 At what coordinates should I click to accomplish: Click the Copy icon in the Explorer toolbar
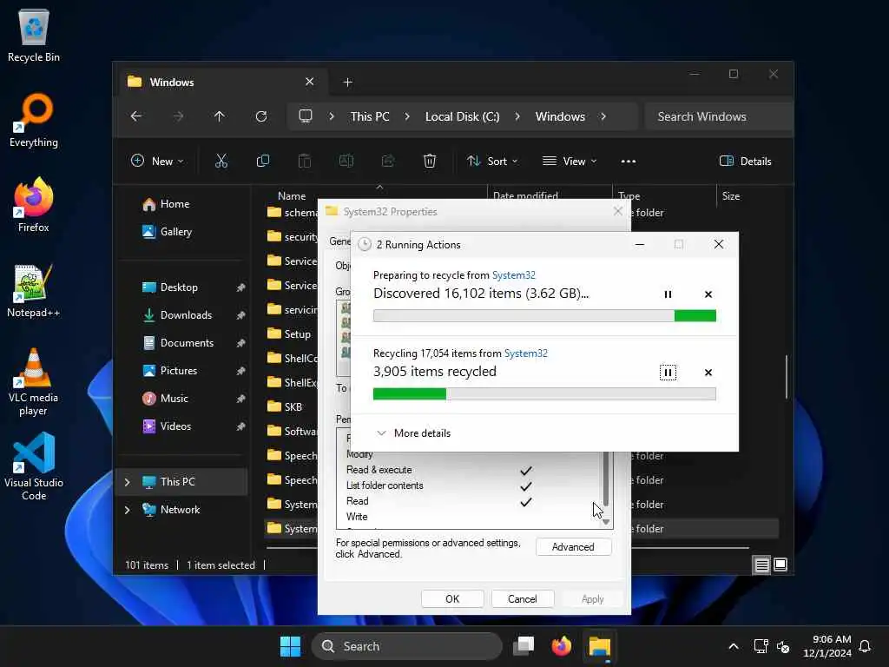pos(262,161)
